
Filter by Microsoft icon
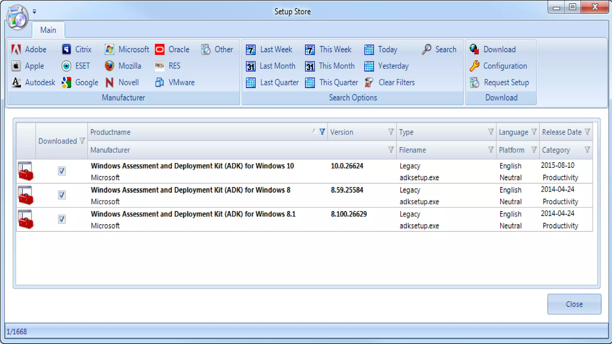pyautogui.click(x=109, y=49)
